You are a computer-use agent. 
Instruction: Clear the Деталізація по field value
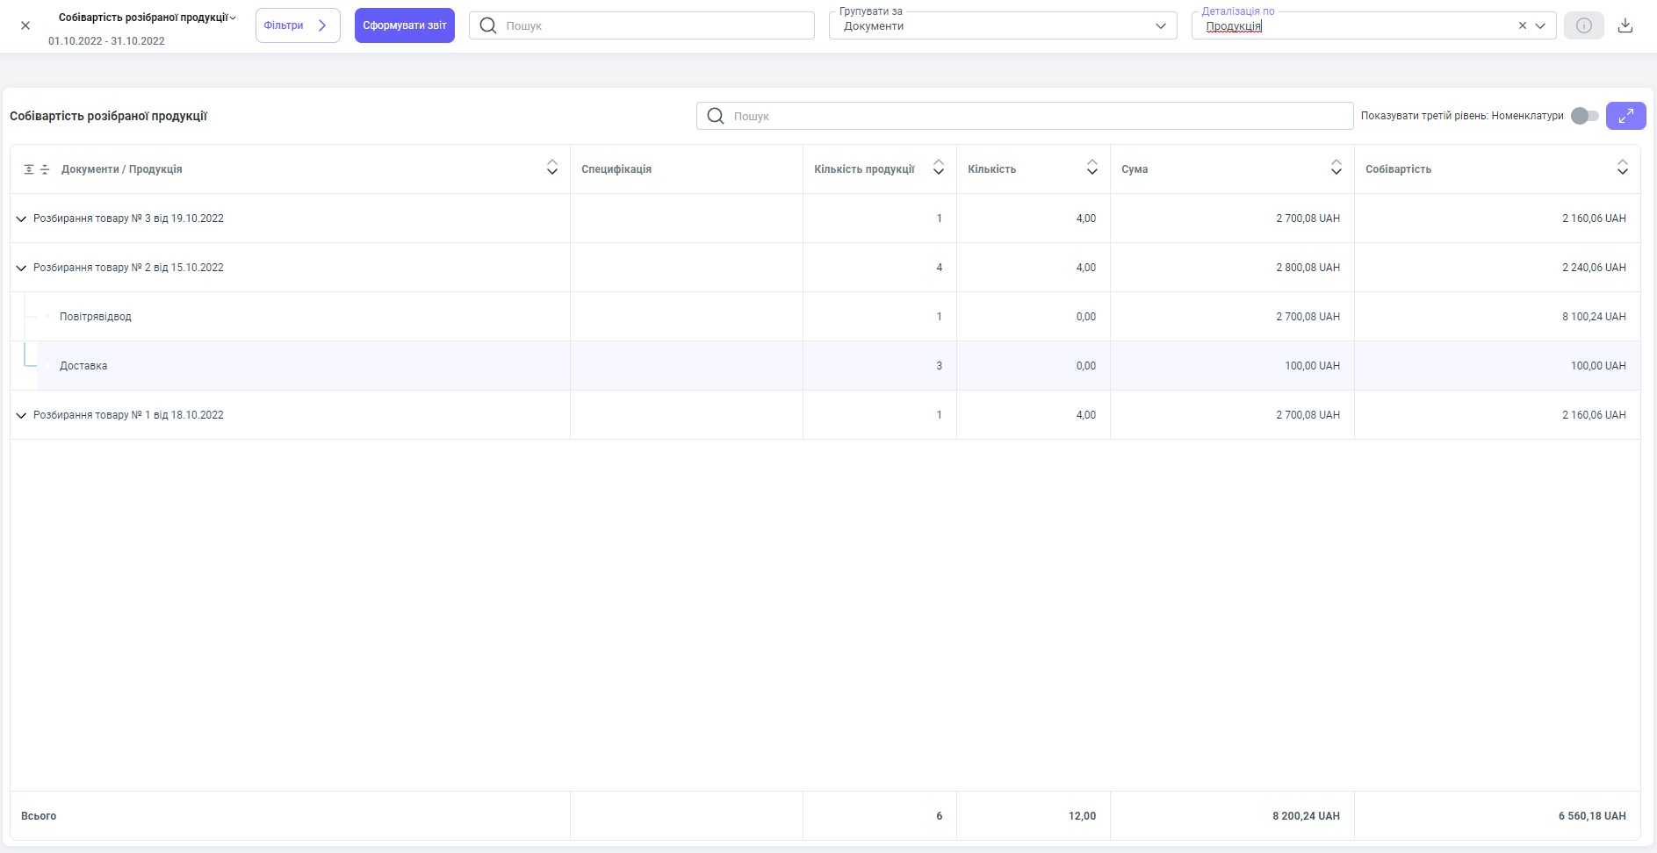point(1522,26)
